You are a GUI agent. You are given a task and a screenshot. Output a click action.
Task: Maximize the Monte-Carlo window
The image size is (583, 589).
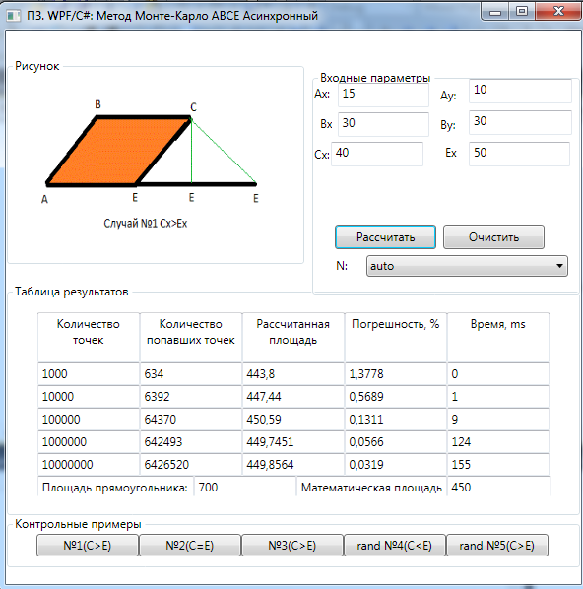[522, 11]
